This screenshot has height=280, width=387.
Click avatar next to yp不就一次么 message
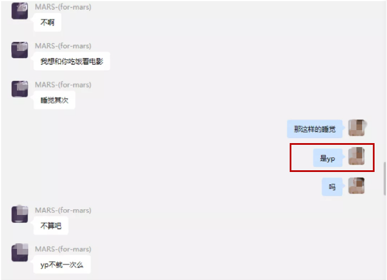coord(20,253)
